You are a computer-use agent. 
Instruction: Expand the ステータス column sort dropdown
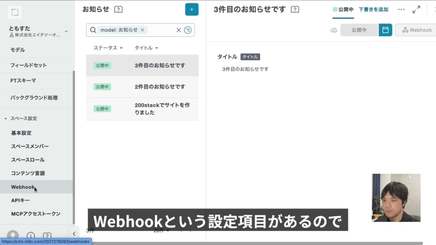coord(108,48)
